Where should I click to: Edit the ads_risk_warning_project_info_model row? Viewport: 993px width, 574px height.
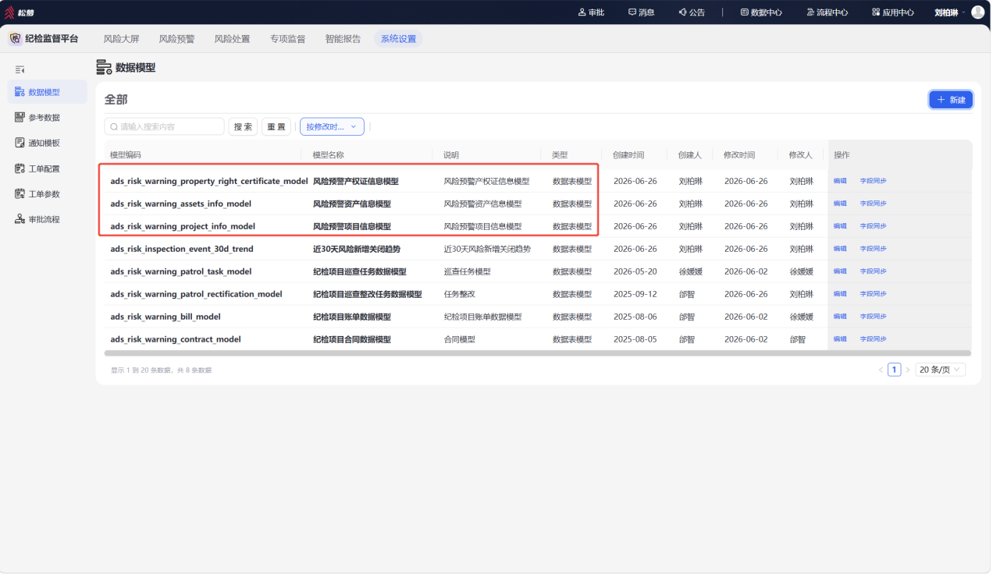tap(840, 226)
